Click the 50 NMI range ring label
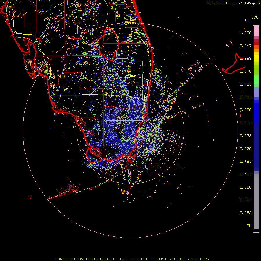This screenshot has width=261, height=261. tap(130, 77)
